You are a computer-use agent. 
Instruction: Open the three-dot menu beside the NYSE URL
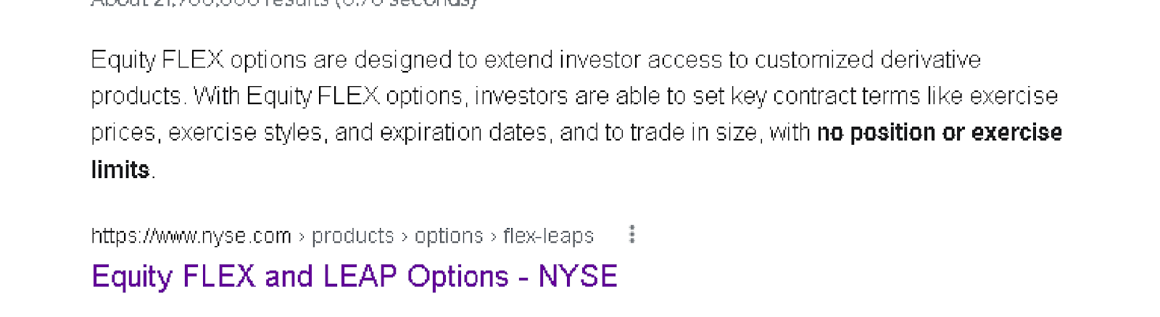(x=632, y=234)
